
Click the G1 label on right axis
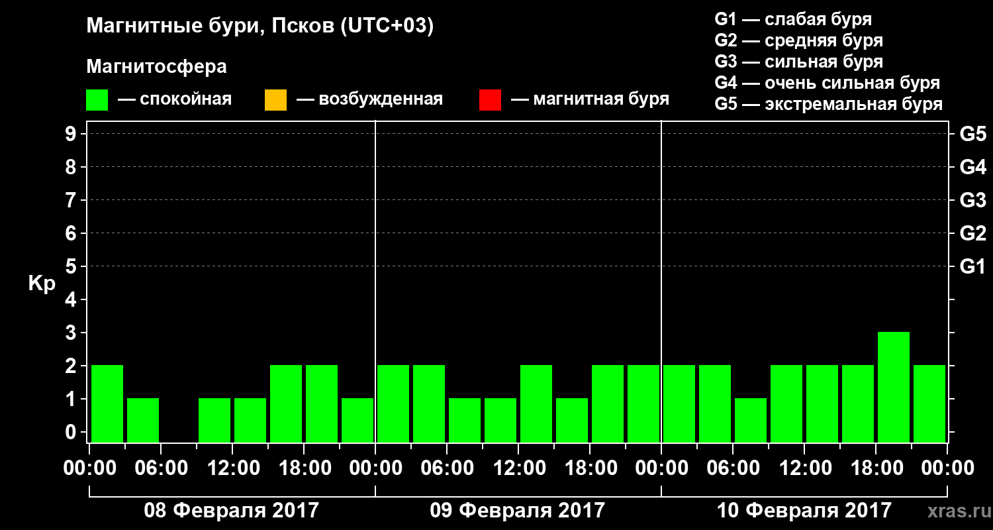click(973, 266)
